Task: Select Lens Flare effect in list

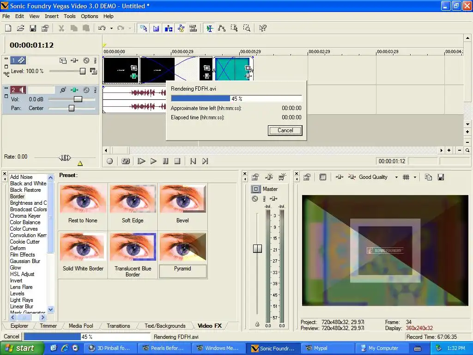Action: coord(21,287)
